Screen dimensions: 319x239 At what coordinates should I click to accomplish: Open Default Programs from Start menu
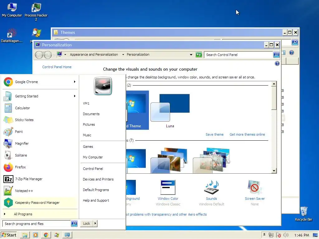96,190
